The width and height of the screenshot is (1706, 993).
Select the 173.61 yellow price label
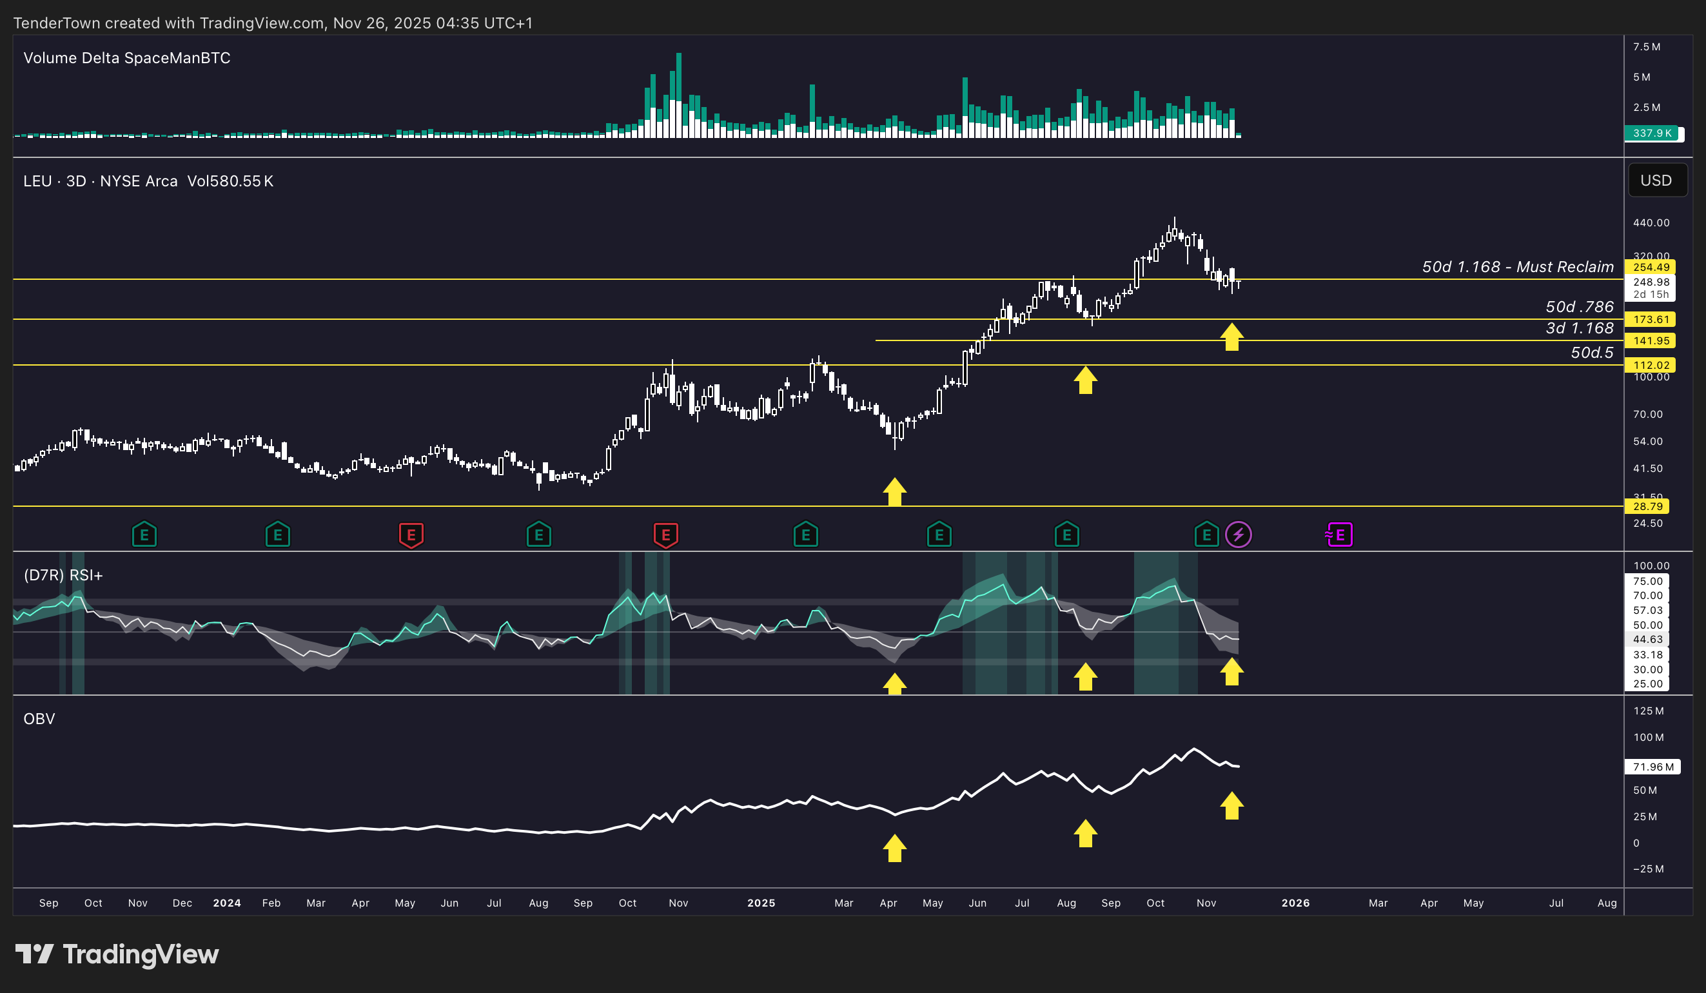(x=1651, y=319)
